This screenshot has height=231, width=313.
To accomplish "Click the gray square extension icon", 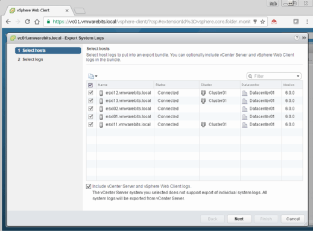I will (x=296, y=22).
